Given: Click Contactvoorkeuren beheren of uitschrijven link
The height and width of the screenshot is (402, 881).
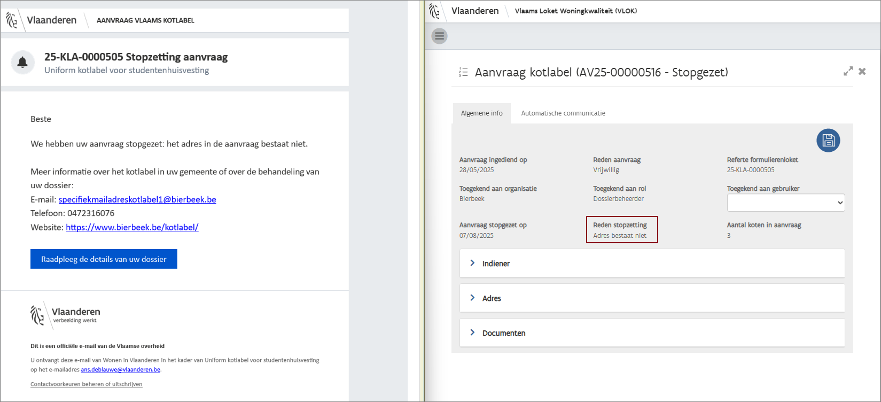Looking at the screenshot, I should [x=86, y=384].
